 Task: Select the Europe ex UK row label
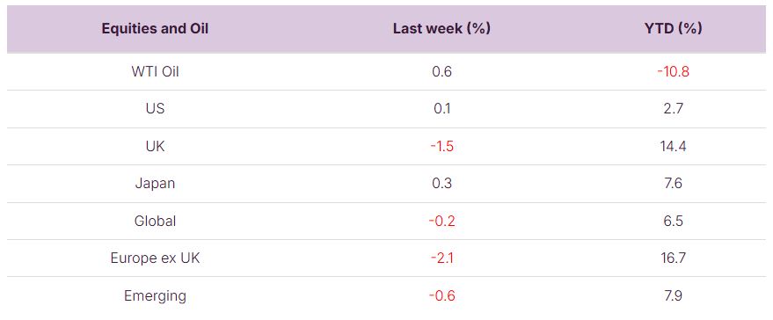(155, 258)
